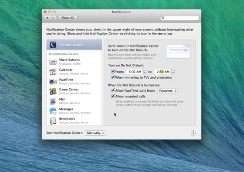Click the 'Turn on Do Not Disturb:' heading

tap(126, 65)
